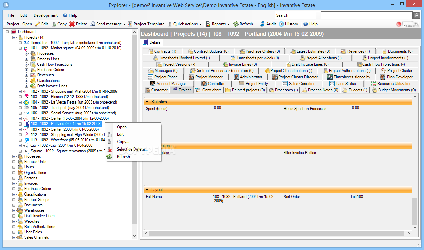
Task: Click the toolbar Help question icon
Action: pyautogui.click(x=305, y=24)
